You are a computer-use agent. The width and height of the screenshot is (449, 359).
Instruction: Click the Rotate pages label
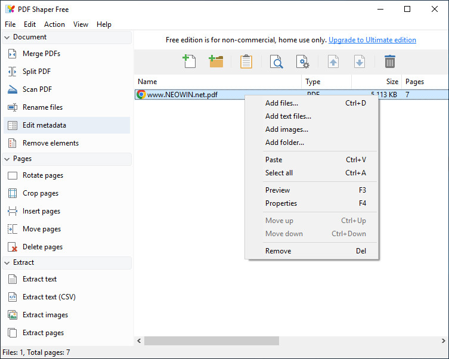click(x=43, y=175)
